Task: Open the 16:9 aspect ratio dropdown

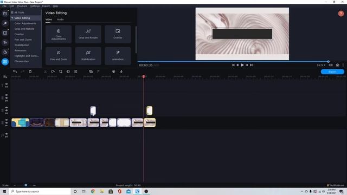Action: (x=321, y=65)
